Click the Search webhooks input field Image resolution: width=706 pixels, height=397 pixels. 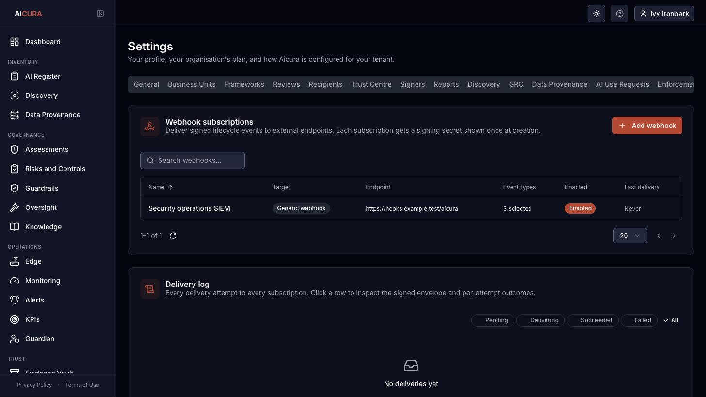point(193,160)
